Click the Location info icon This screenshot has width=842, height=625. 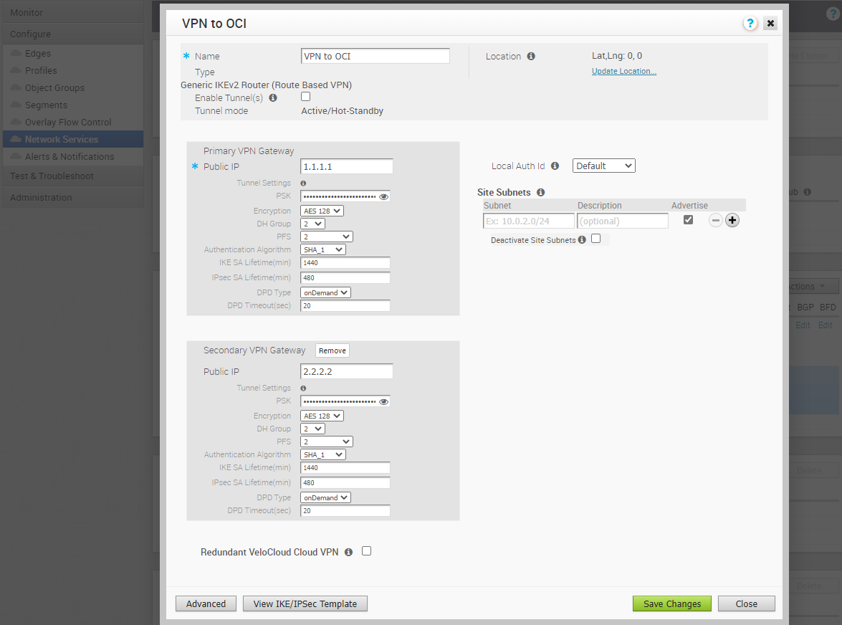[x=531, y=57]
